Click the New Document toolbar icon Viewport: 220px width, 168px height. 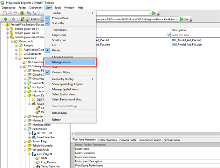5,13
